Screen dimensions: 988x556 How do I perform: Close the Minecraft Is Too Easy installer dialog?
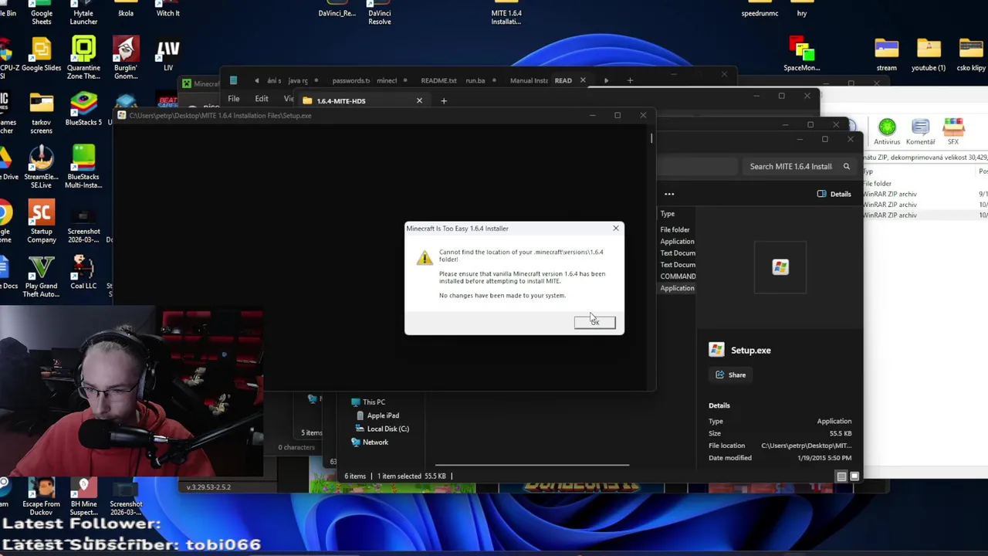click(615, 229)
